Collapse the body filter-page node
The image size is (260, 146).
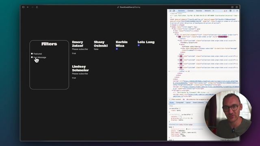171,27
